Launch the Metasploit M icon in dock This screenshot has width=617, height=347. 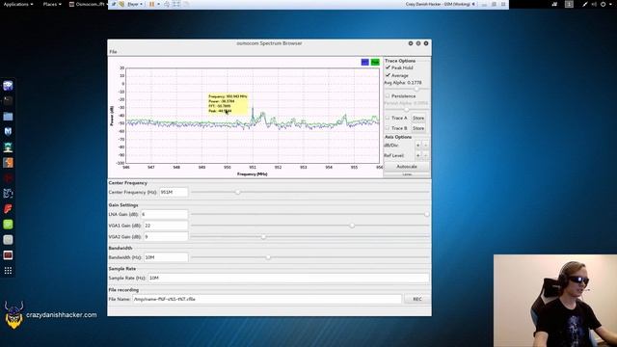point(8,131)
